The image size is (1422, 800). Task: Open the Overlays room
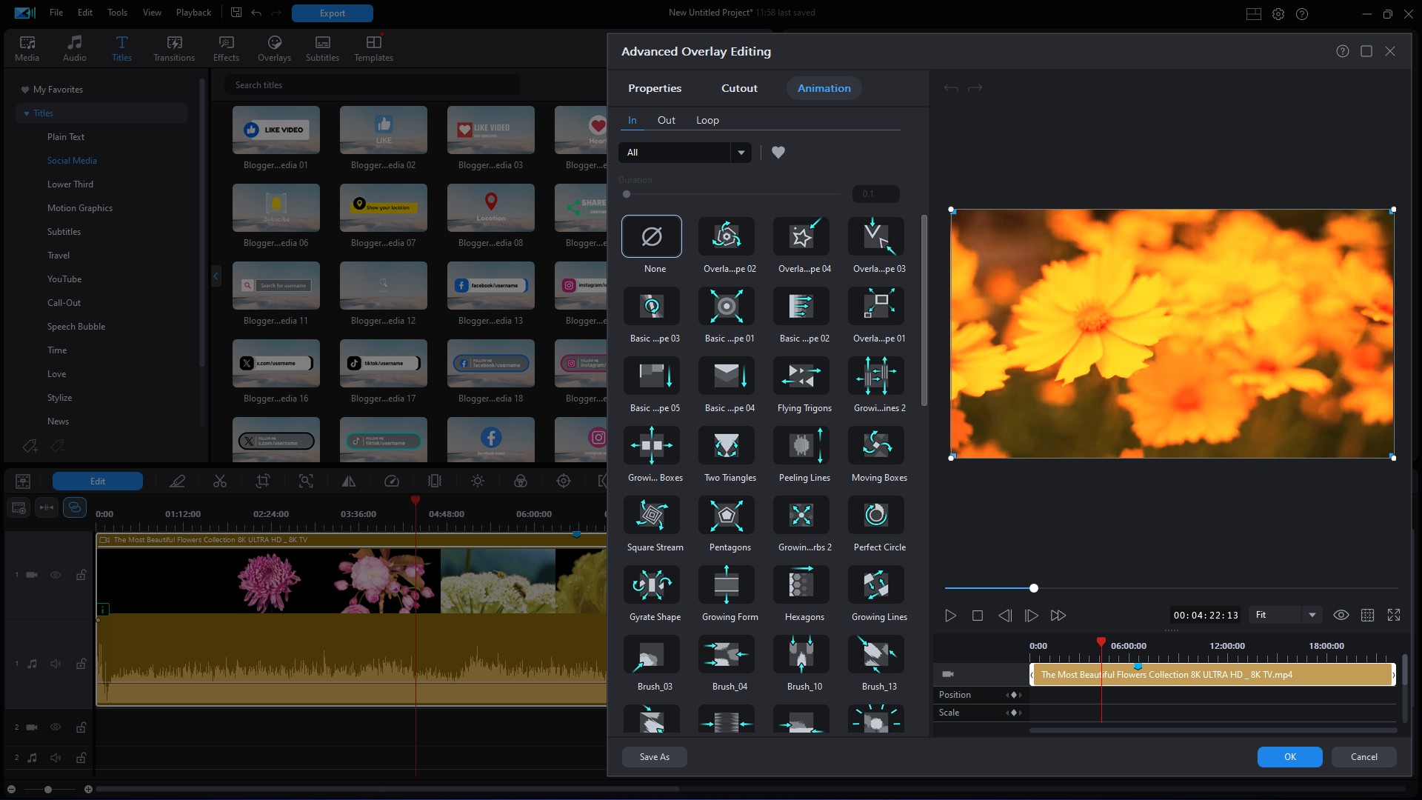pos(274,48)
